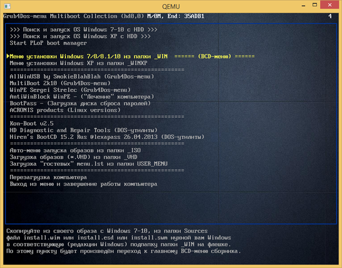Click the countdown number 4 in header
342x268 pixels.
pyautogui.click(x=330, y=16)
